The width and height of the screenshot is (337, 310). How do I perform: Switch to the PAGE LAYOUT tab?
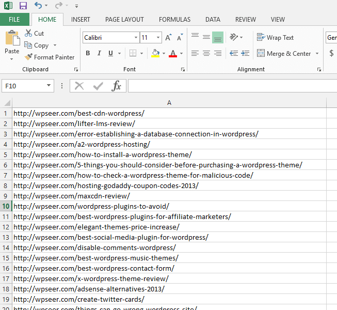pos(124,20)
